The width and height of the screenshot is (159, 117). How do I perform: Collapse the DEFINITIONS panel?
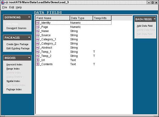coord(29,17)
